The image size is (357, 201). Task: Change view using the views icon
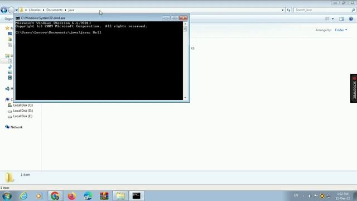coord(327,19)
